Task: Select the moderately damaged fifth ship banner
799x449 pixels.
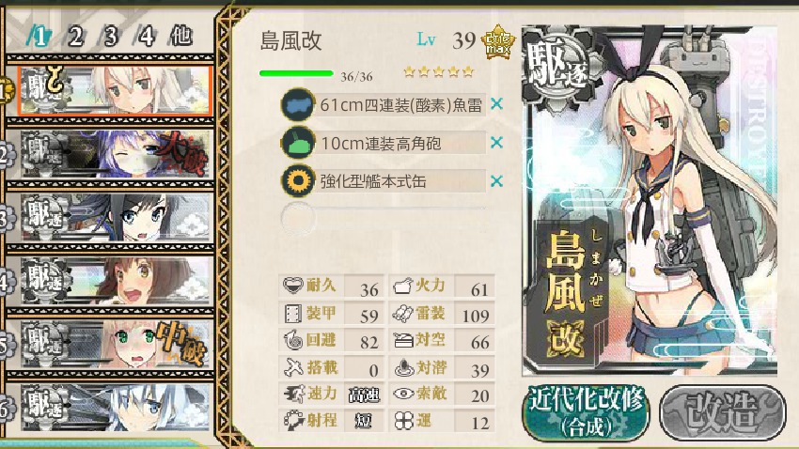Action: 116,345
